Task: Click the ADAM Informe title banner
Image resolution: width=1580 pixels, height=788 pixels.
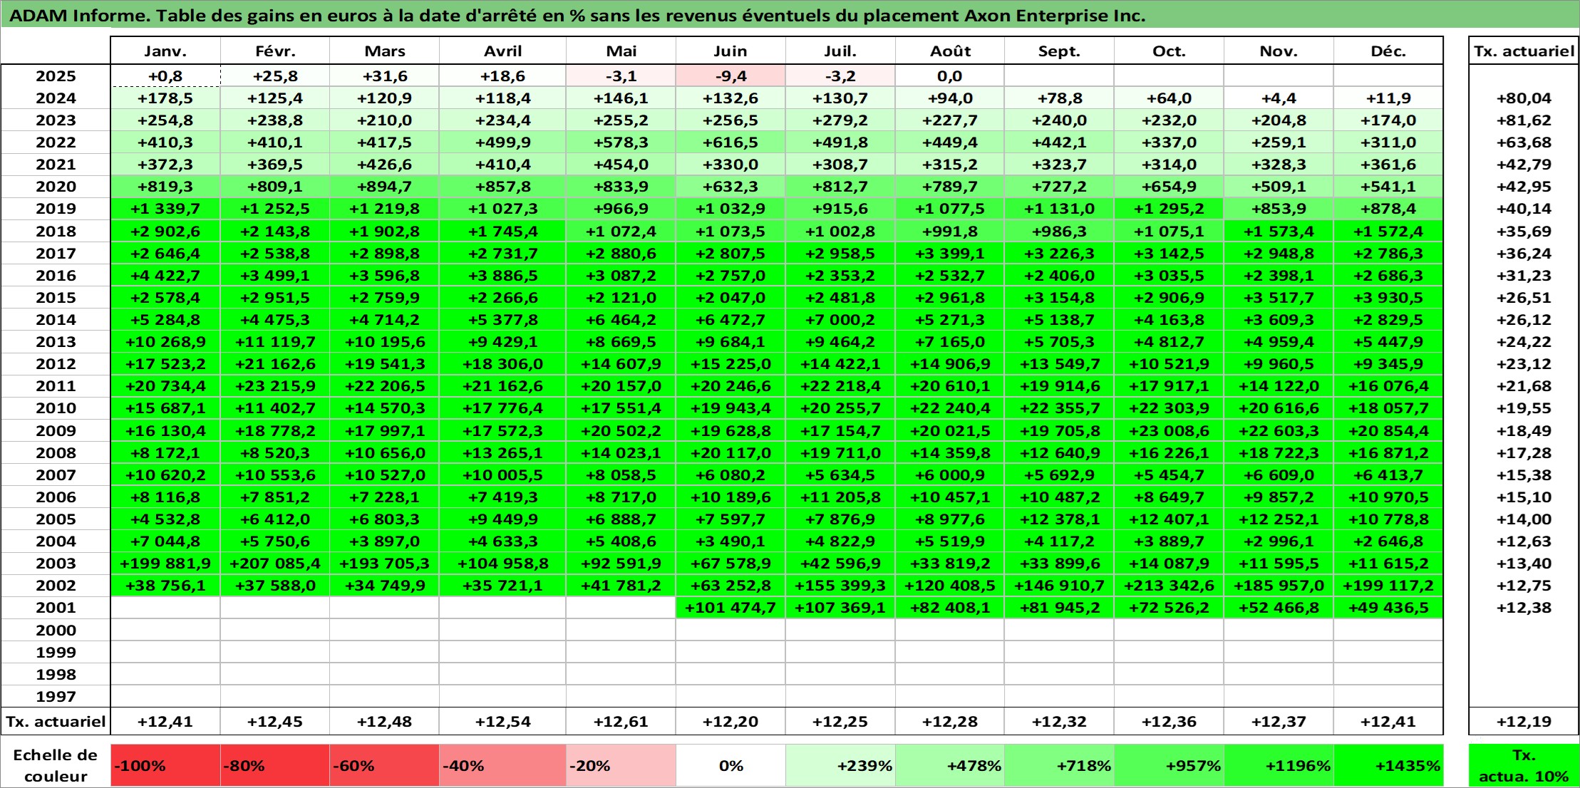Action: (790, 15)
